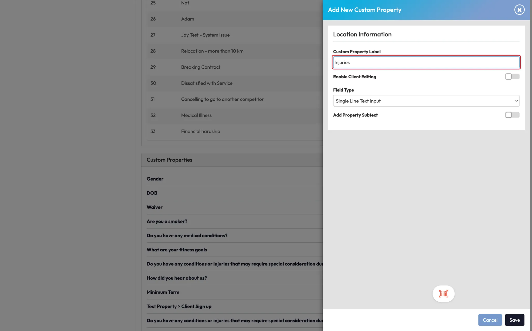Screen dimensions: 532x331
Task: Open the Field Type dropdown
Action: (426, 101)
